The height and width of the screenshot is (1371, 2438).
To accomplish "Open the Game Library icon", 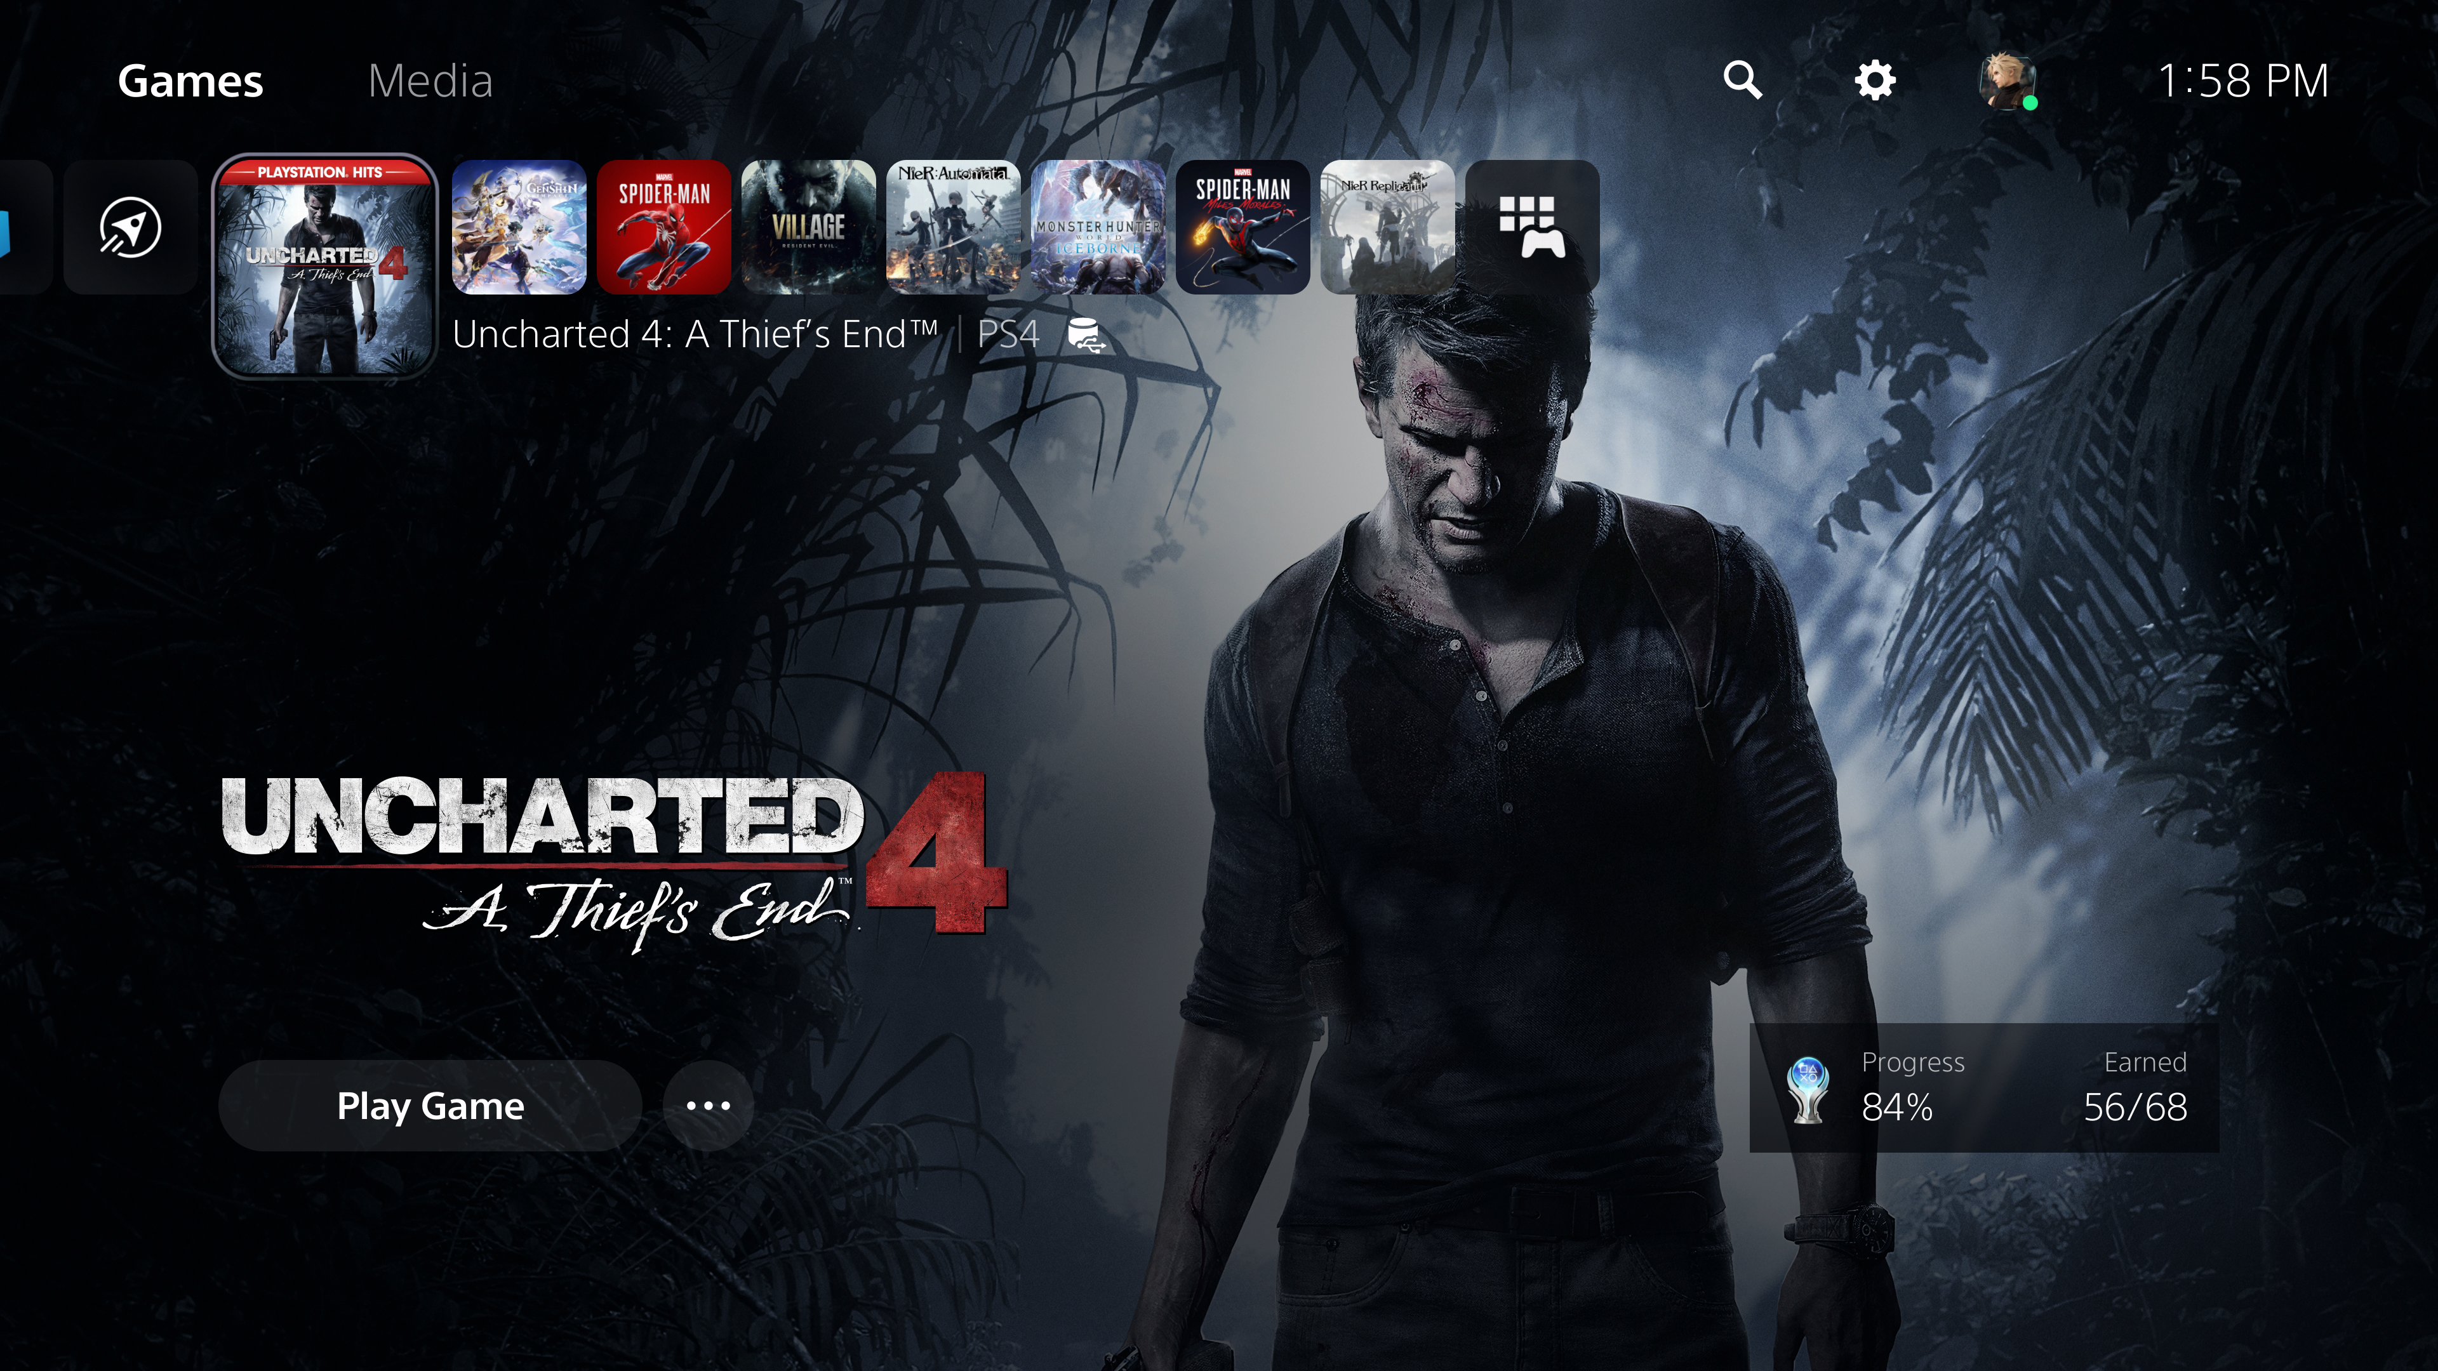I will [1532, 227].
